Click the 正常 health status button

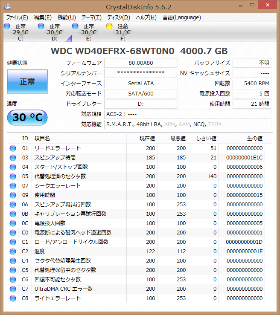pyautogui.click(x=27, y=82)
